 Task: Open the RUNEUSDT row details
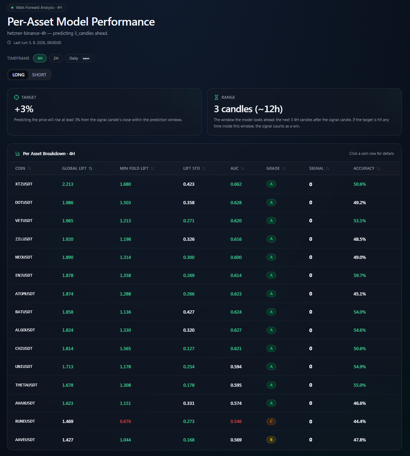tap(205, 422)
